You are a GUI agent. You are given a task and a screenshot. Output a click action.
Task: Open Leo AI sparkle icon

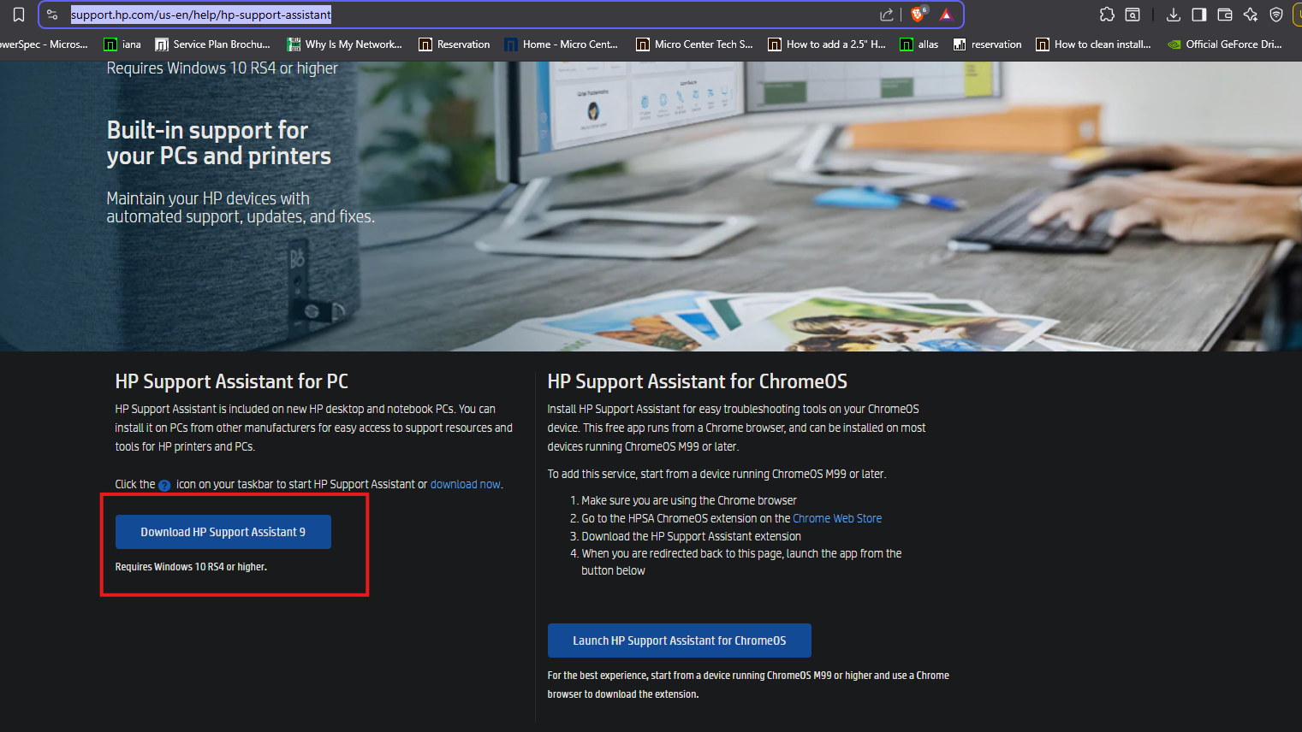pyautogui.click(x=1251, y=15)
